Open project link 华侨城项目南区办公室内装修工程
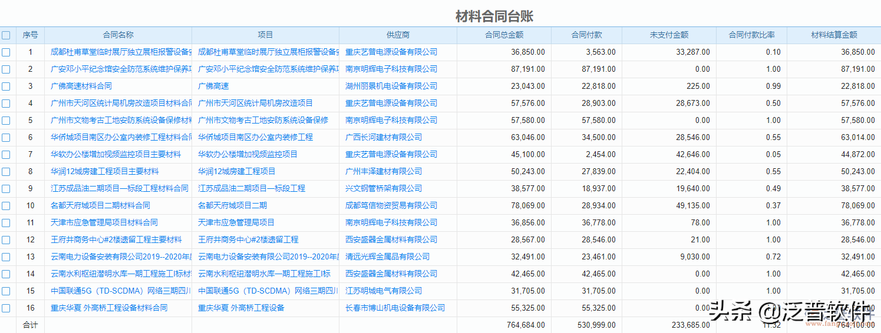 tap(256, 138)
